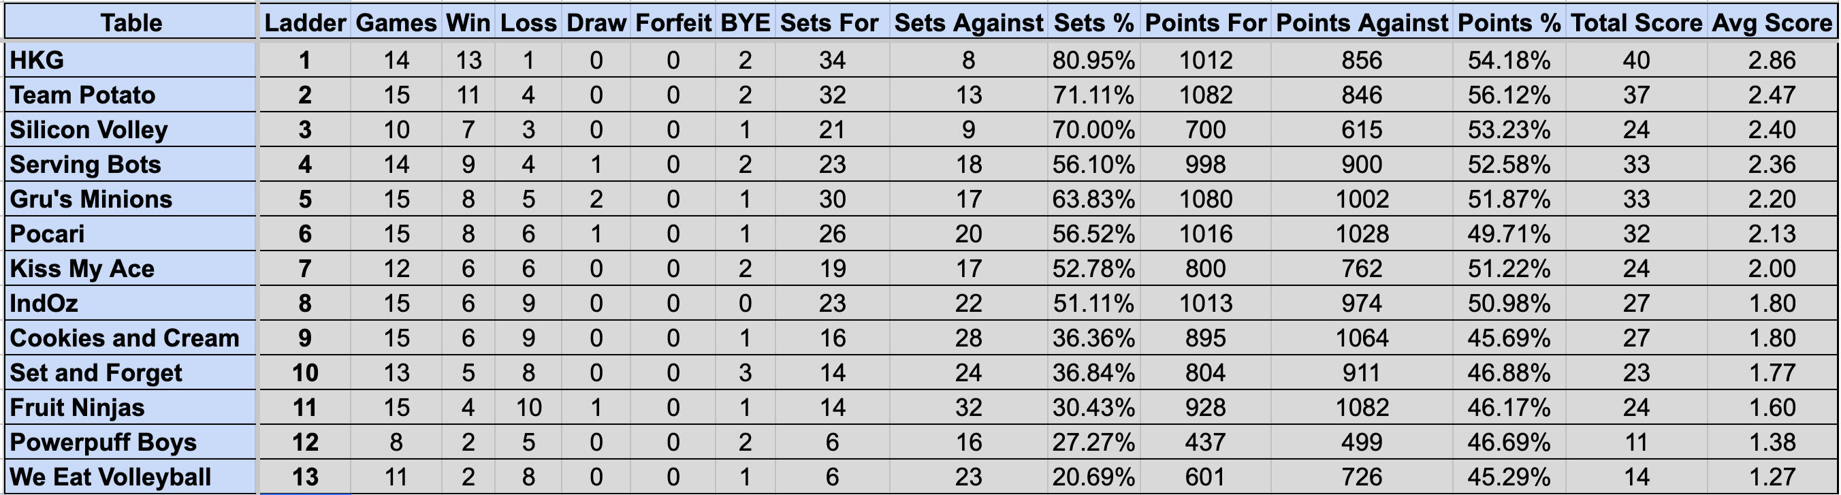Select the Pocari row label

click(131, 234)
